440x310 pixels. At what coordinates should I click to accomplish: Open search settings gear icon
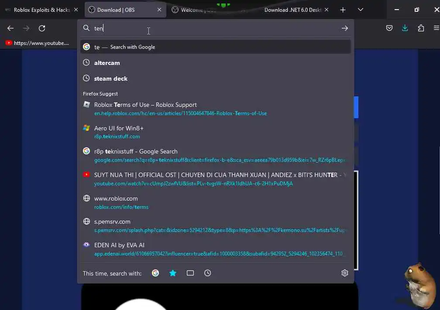point(344,273)
